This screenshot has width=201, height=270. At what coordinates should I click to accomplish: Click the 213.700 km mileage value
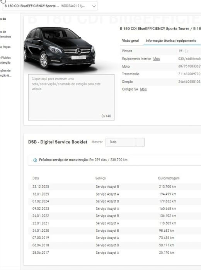coord(167,187)
